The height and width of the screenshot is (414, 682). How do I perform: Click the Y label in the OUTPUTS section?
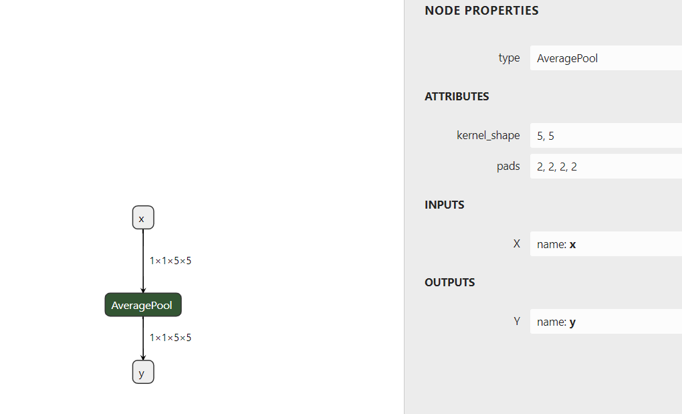[516, 321]
